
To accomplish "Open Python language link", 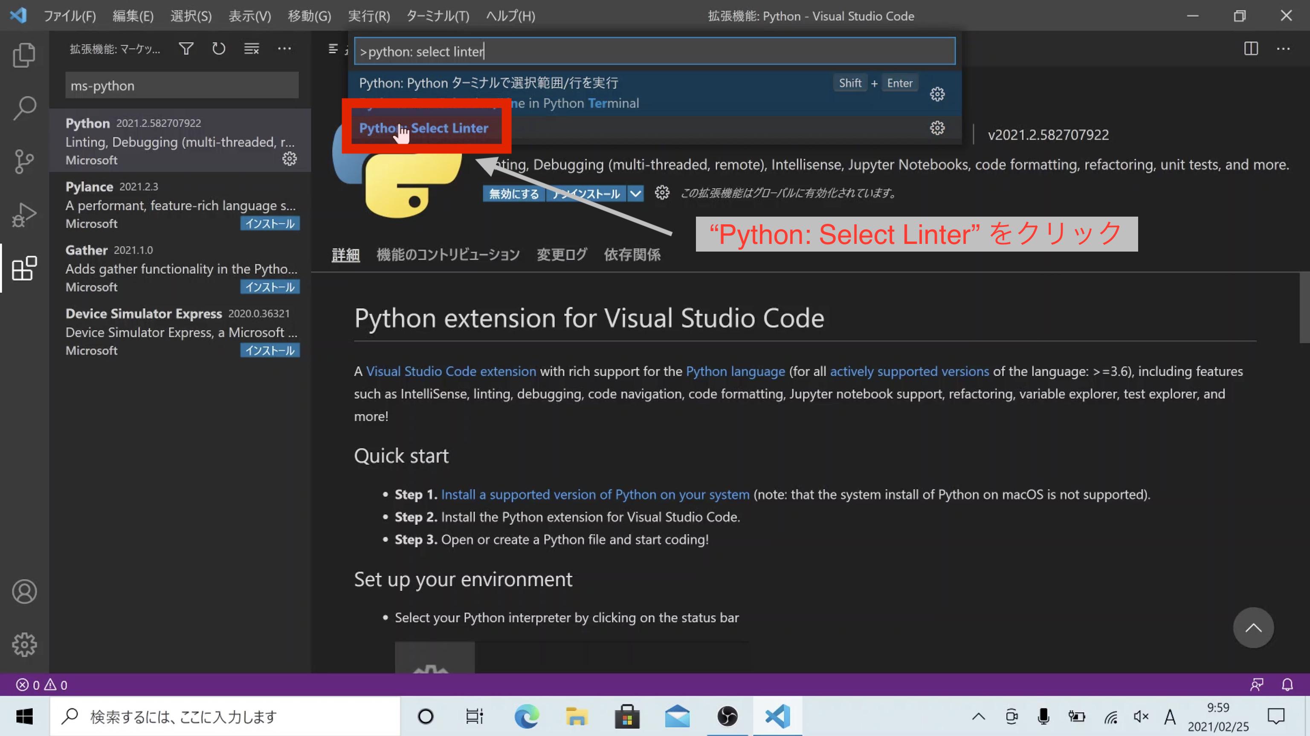I will pyautogui.click(x=735, y=371).
